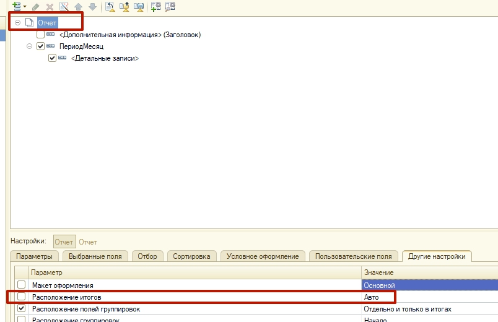Click the move down arrow icon
Screen dimensions: 498x322
[x=92, y=6]
